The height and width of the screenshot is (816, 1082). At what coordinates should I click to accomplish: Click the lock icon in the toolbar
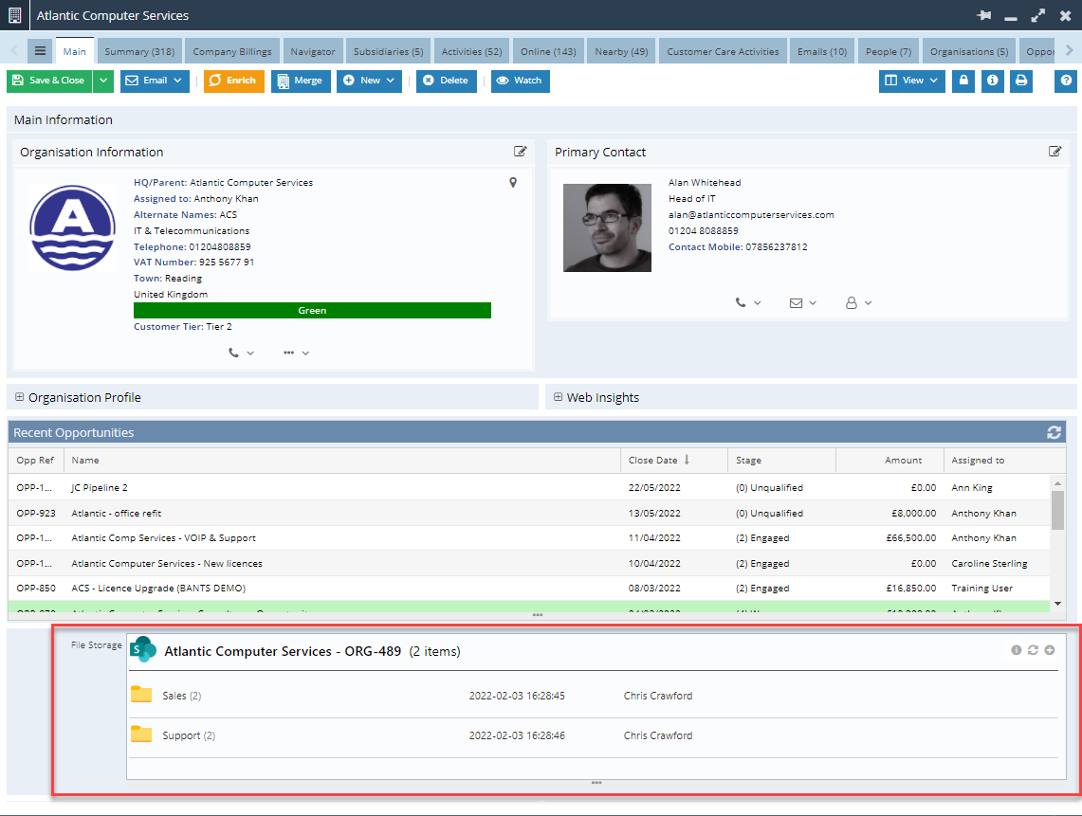tap(963, 81)
